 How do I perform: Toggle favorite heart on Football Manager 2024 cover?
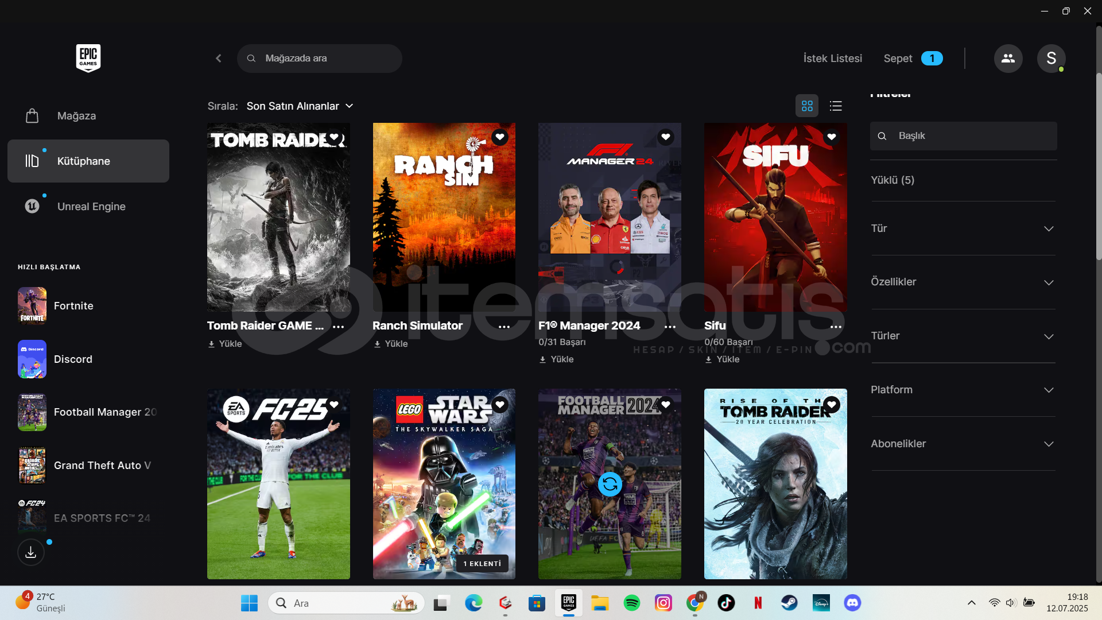point(666,405)
